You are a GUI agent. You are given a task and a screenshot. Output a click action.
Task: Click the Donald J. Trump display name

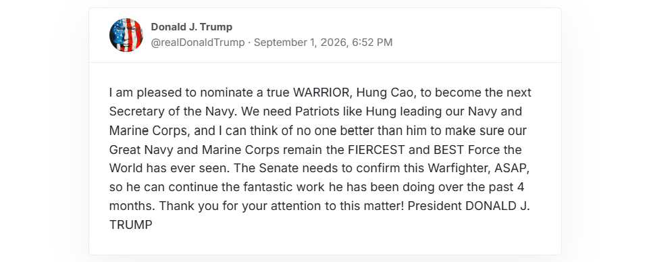point(192,27)
